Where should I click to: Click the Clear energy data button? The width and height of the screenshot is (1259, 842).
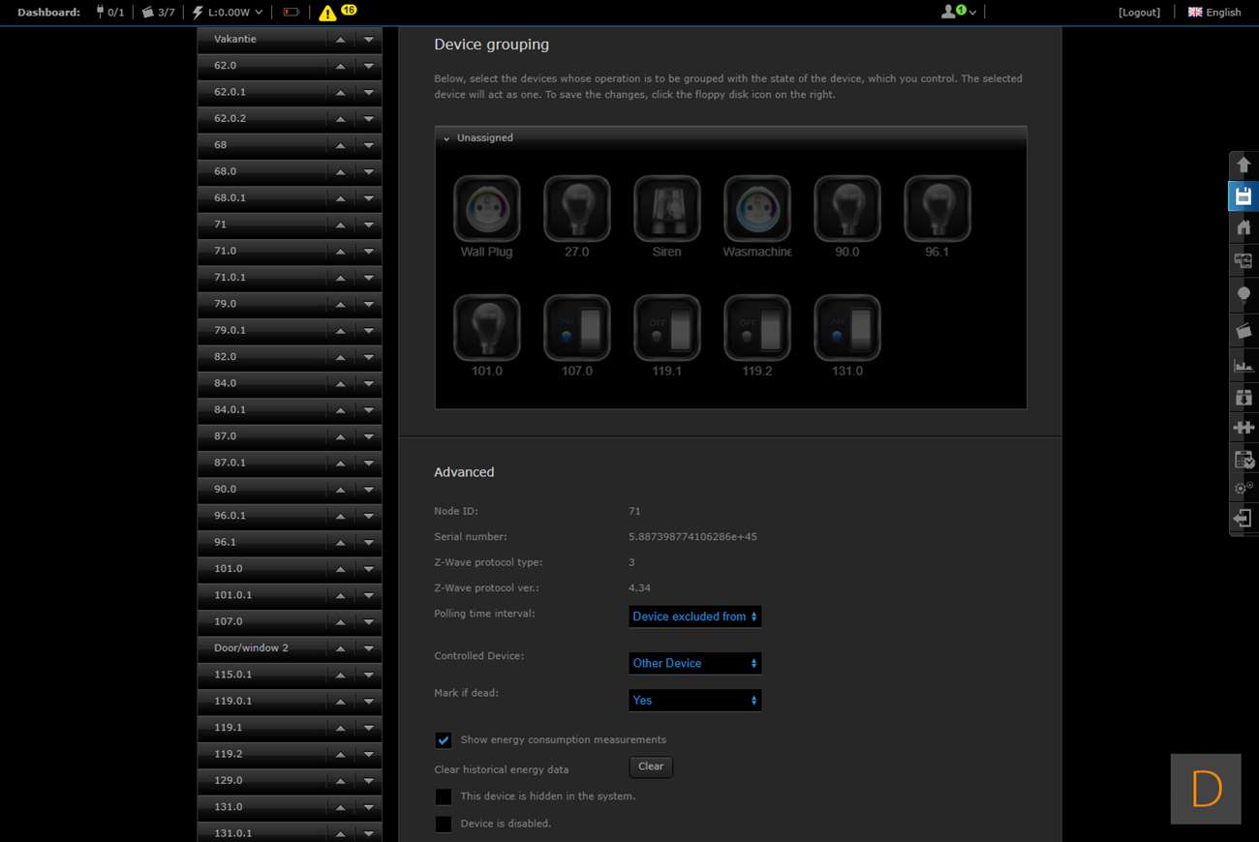point(651,767)
